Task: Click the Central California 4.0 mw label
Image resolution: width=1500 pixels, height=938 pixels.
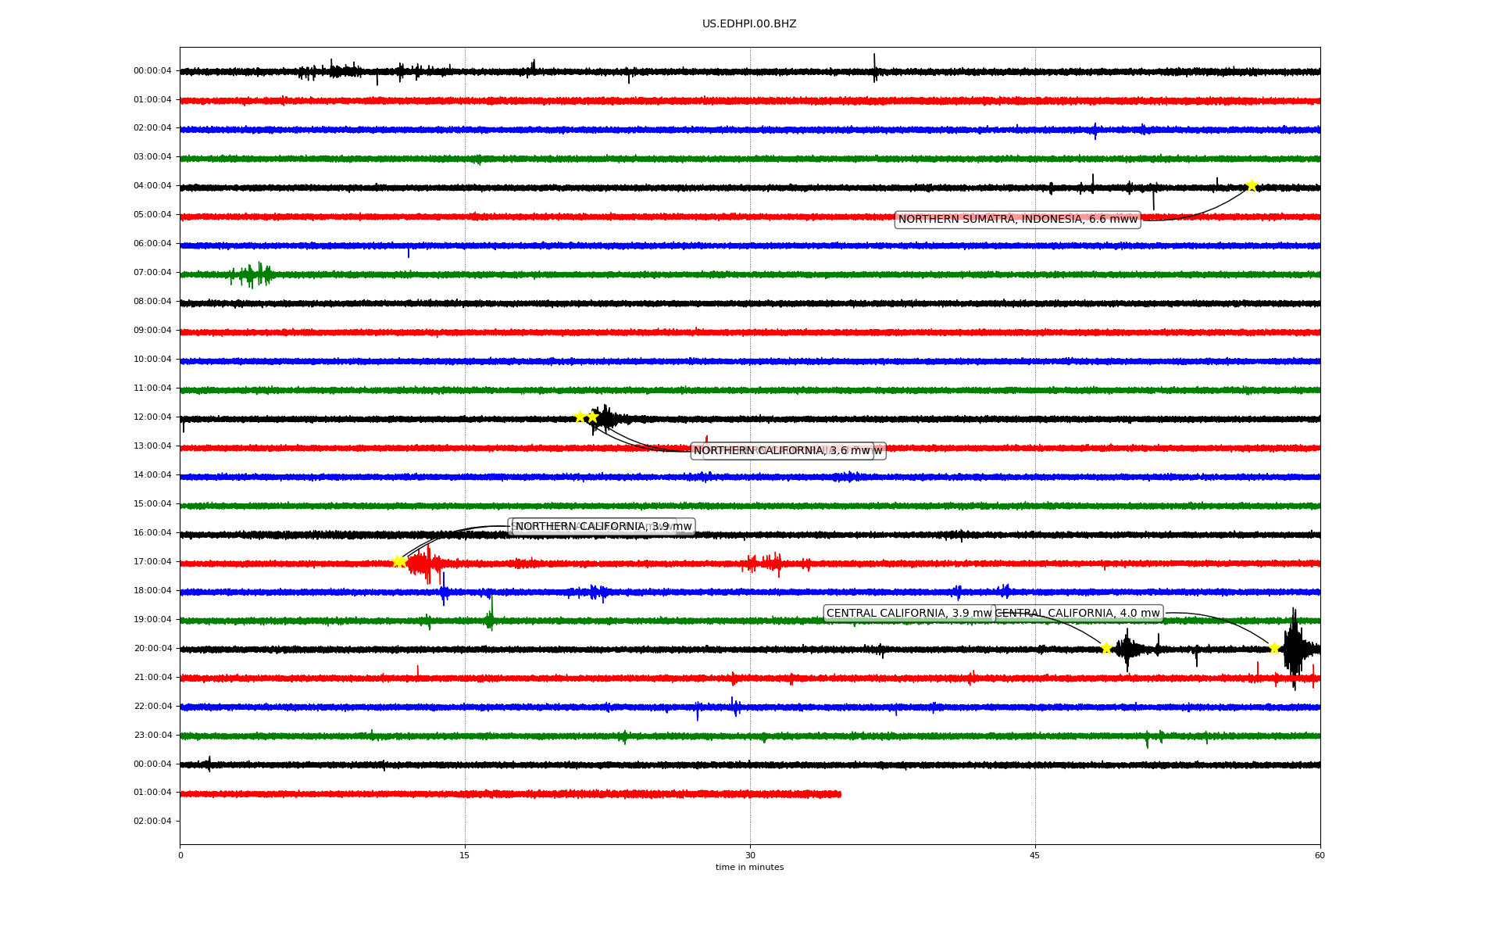Action: [1078, 614]
